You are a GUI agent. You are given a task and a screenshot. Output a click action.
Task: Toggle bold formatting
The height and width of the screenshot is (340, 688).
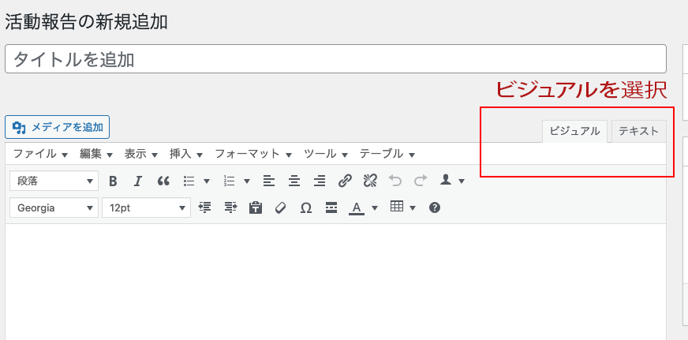pyautogui.click(x=113, y=181)
